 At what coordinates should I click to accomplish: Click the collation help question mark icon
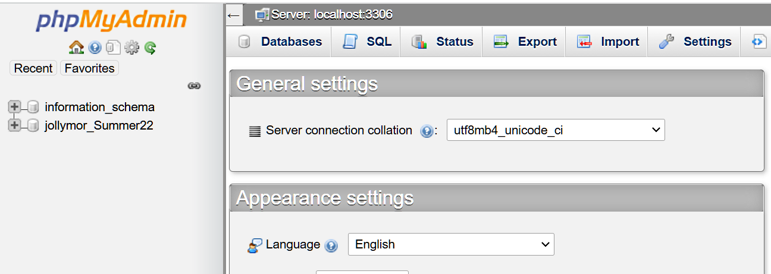pyautogui.click(x=426, y=131)
